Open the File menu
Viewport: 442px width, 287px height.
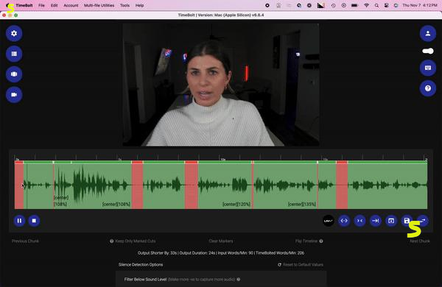tap(41, 5)
